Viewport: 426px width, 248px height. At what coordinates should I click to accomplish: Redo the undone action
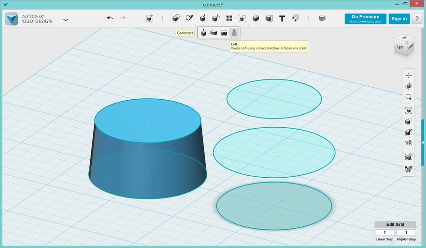[123, 18]
